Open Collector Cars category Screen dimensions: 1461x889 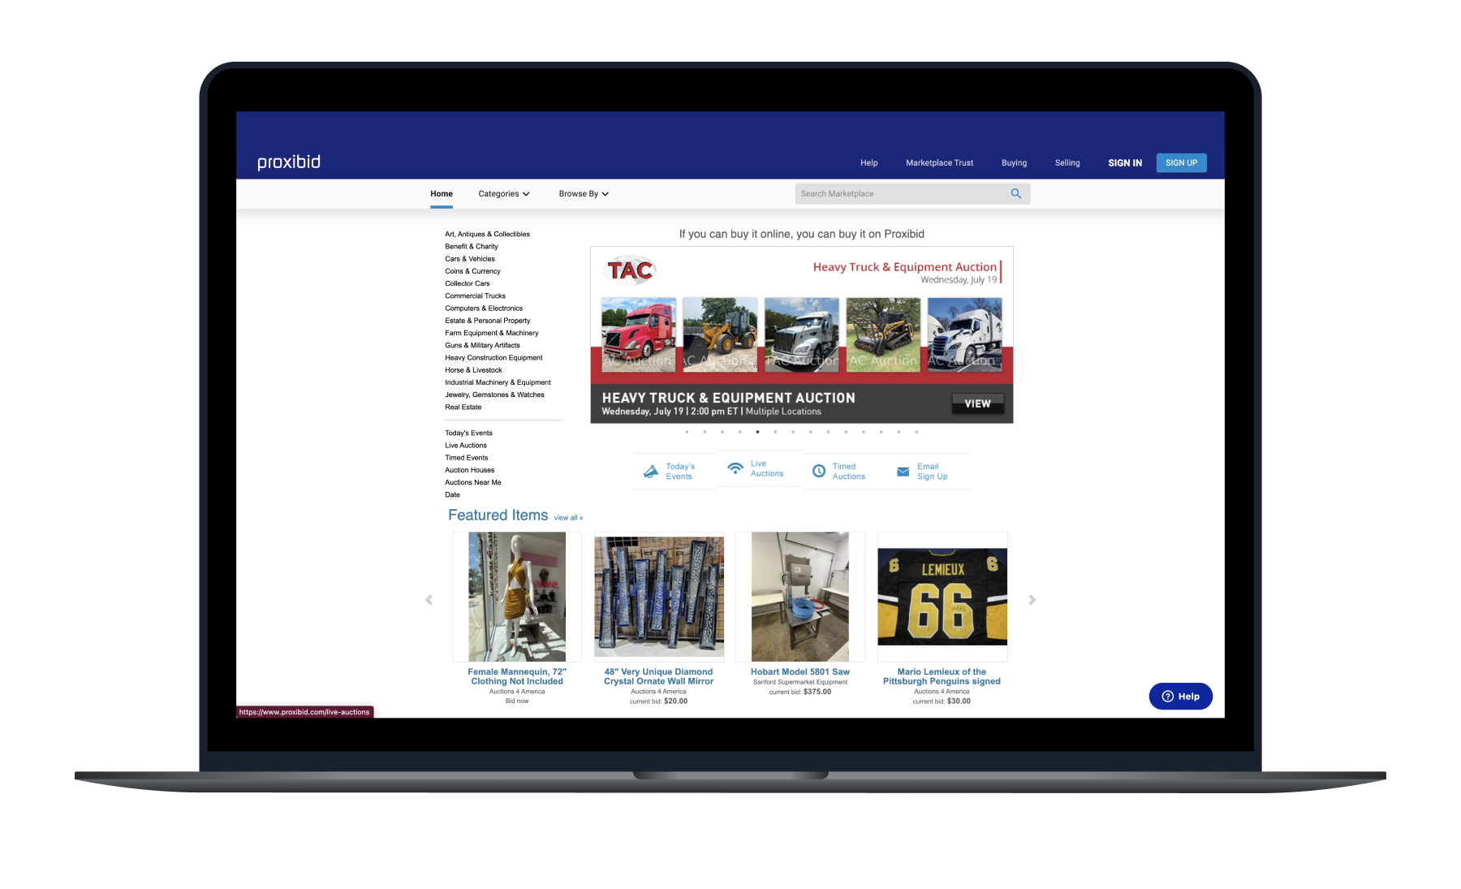(x=468, y=283)
